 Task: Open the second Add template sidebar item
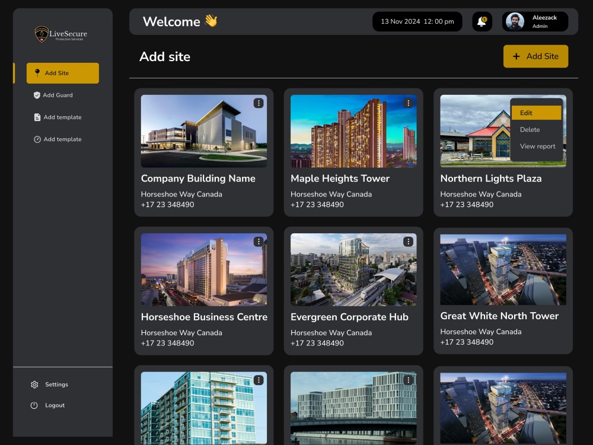tap(58, 139)
